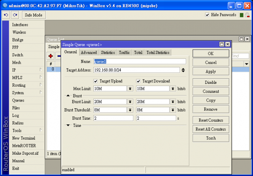Expand the Time section
This screenshot has width=253, height=176.
tap(68, 125)
